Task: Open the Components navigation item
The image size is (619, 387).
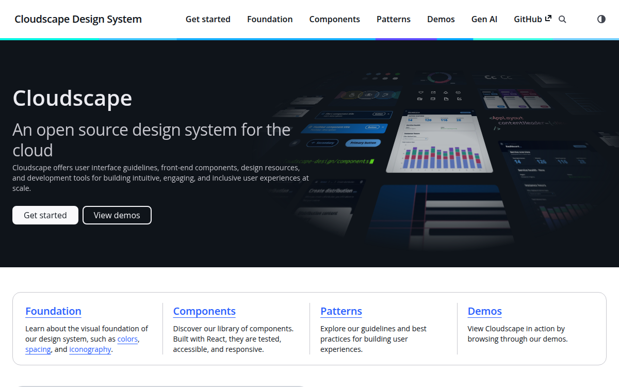Action: pyautogui.click(x=335, y=19)
